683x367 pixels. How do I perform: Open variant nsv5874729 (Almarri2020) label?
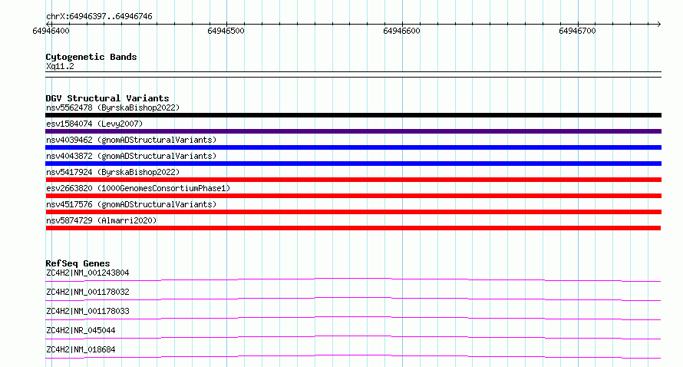(x=101, y=220)
